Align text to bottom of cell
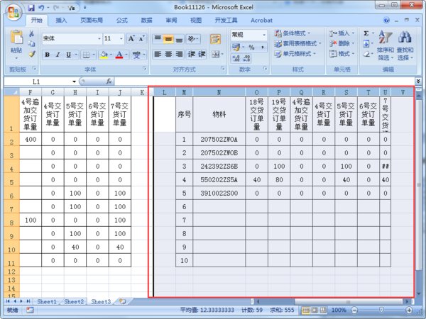The width and height of the screenshot is (426, 319). coord(179,39)
